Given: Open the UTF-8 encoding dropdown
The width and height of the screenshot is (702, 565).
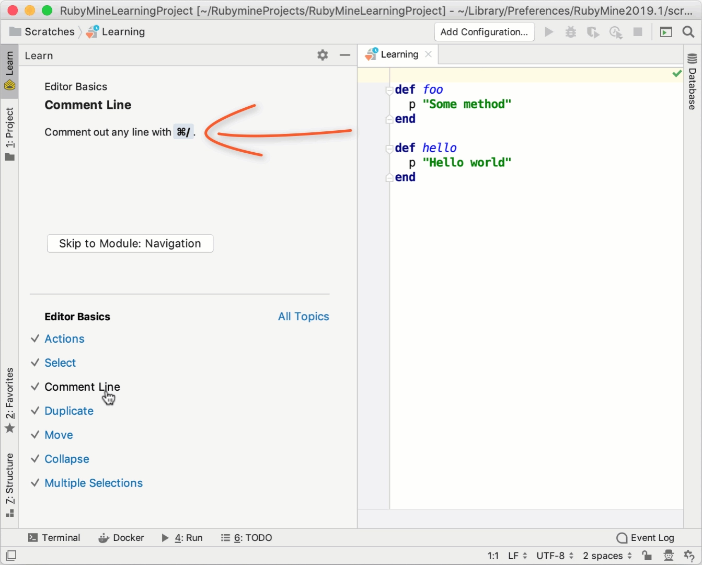Looking at the screenshot, I should pyautogui.click(x=555, y=556).
